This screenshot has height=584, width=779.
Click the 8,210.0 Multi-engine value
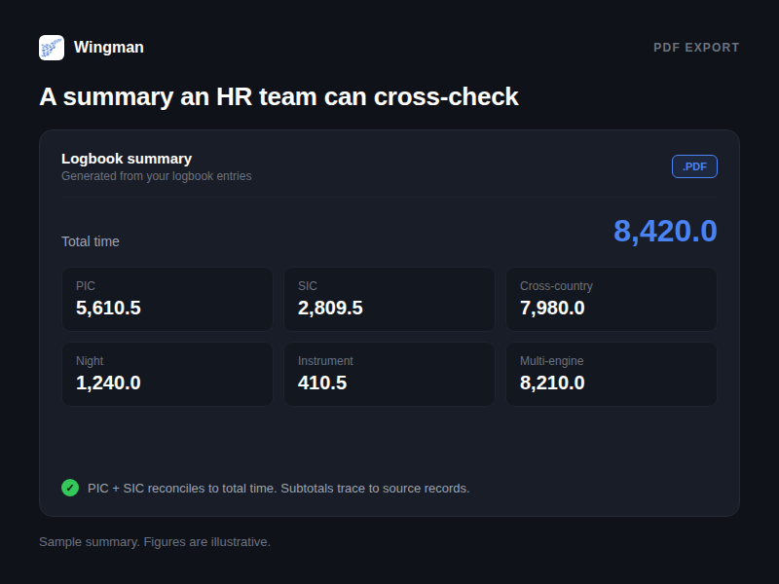(552, 383)
